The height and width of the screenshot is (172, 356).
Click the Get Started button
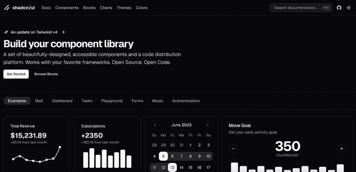[16, 74]
